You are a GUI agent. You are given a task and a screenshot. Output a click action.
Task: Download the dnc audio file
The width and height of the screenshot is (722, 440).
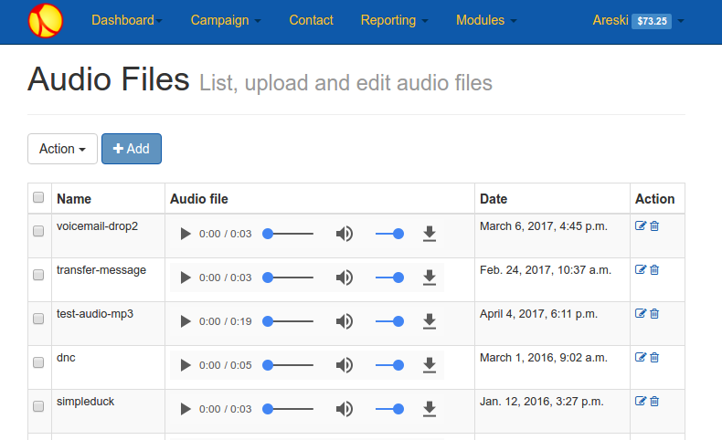pos(430,365)
